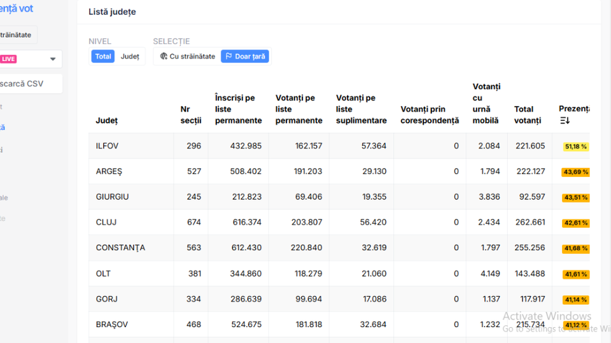Viewport: 611px width, 343px height.
Task: Click the 43,69 % turnout badge for ARGEȘ
Action: [x=575, y=172]
